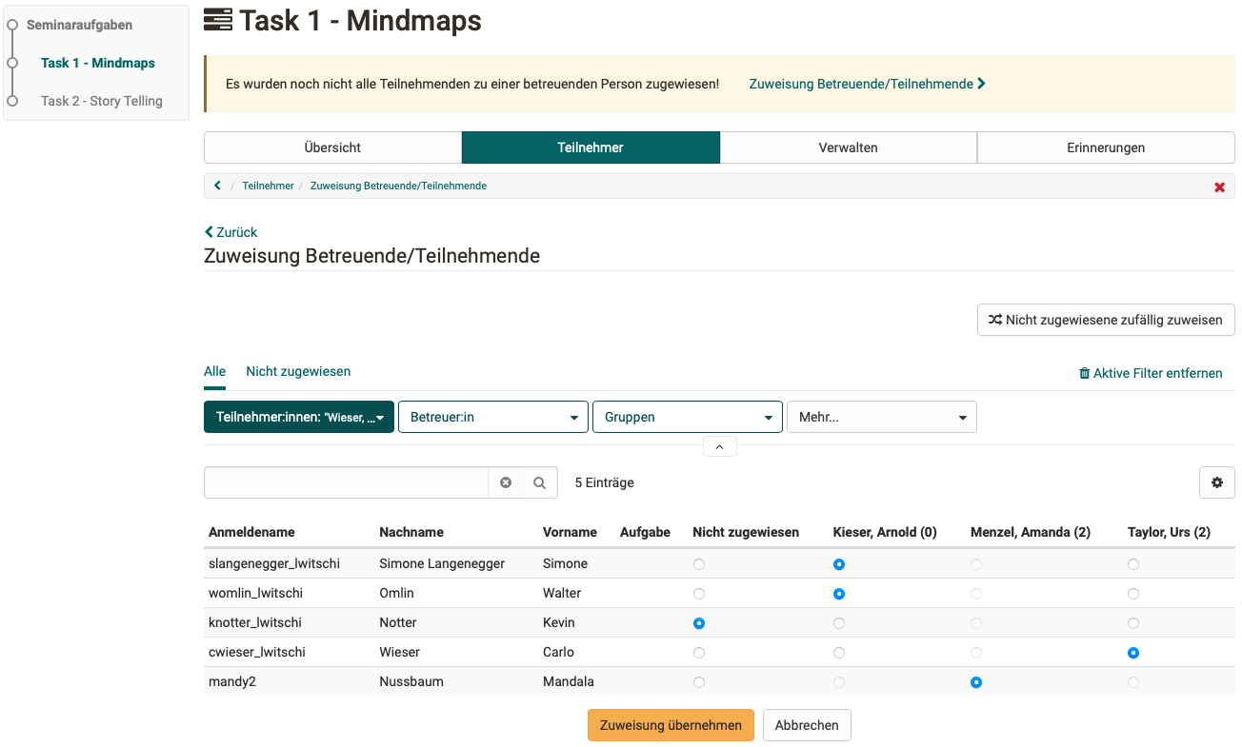
Task: Collapse the filter bar using the up chevron
Action: [x=719, y=446]
